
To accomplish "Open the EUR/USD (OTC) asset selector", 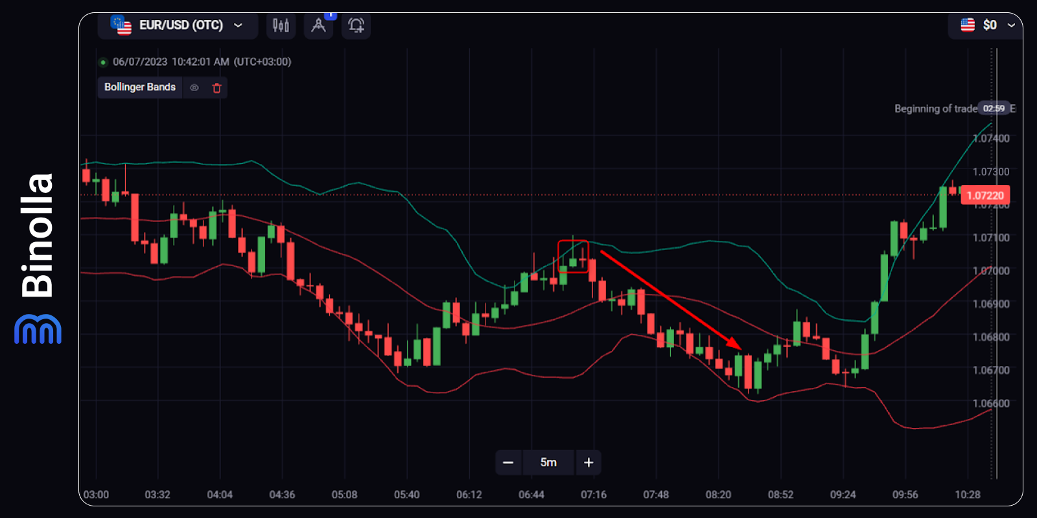I will [x=178, y=25].
